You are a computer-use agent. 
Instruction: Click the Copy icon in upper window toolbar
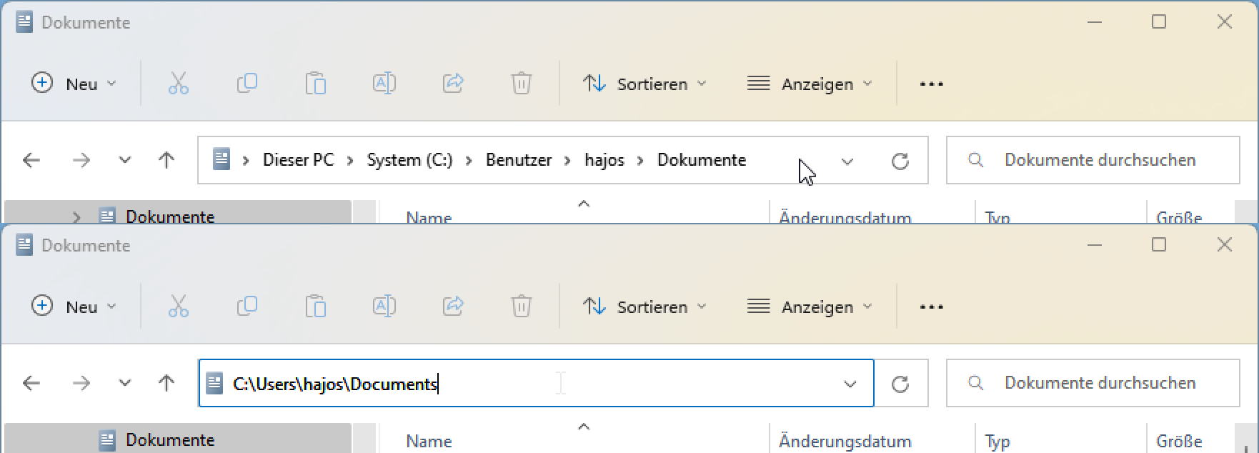click(x=247, y=84)
